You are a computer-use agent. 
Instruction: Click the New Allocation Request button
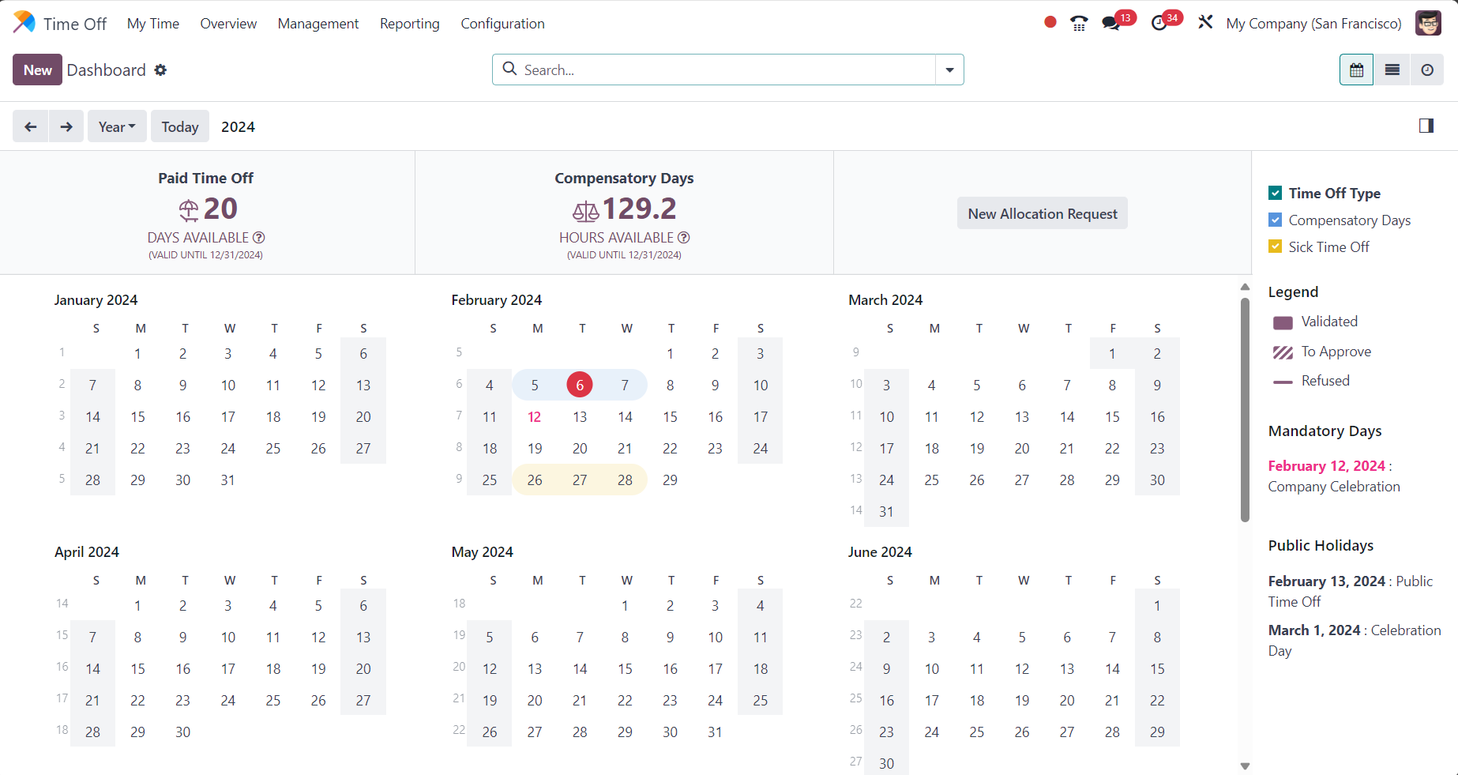(x=1042, y=213)
